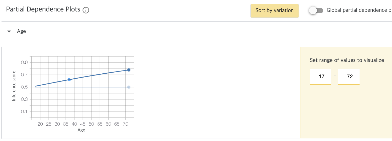
Task: Collapse the Age section triangle
Action: tap(9, 31)
